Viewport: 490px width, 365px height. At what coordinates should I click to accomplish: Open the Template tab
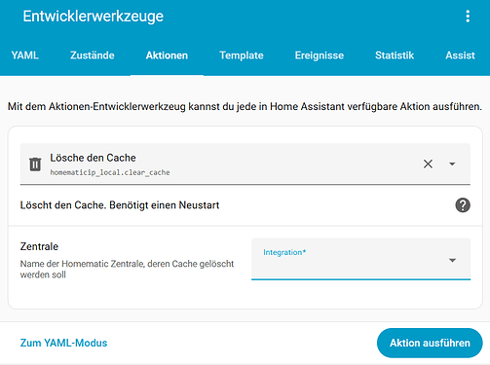point(242,55)
